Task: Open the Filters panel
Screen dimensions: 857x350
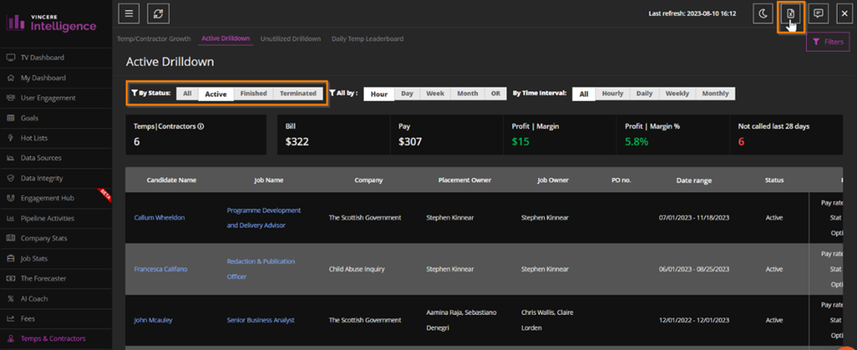Action: point(828,41)
